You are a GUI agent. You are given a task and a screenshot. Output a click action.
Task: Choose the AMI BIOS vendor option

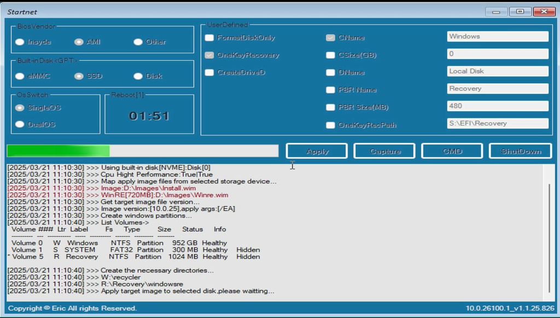click(x=79, y=42)
